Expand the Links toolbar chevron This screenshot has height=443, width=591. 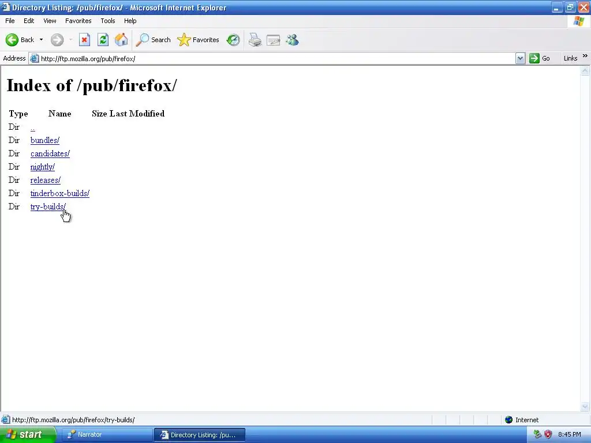pyautogui.click(x=585, y=56)
